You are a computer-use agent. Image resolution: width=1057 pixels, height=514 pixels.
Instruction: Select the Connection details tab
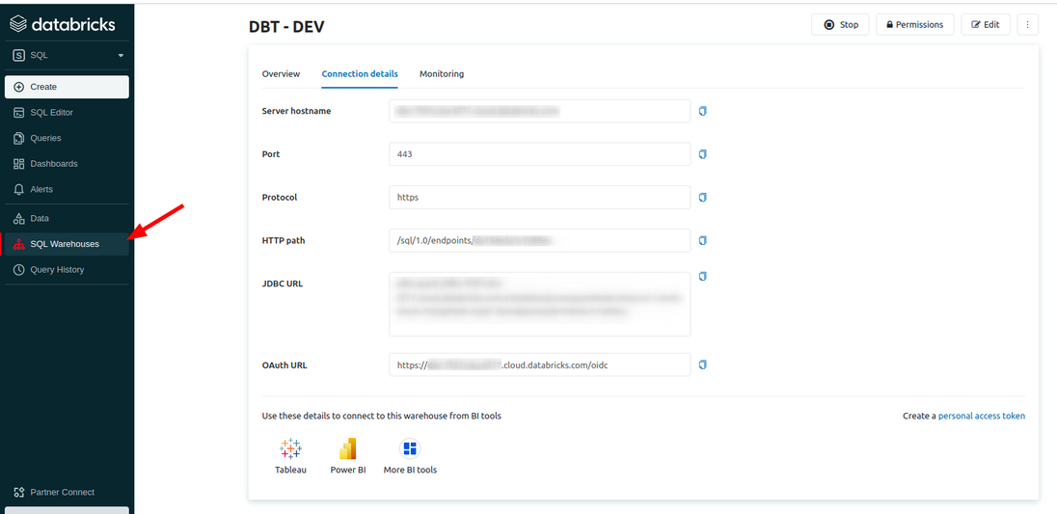coord(360,74)
